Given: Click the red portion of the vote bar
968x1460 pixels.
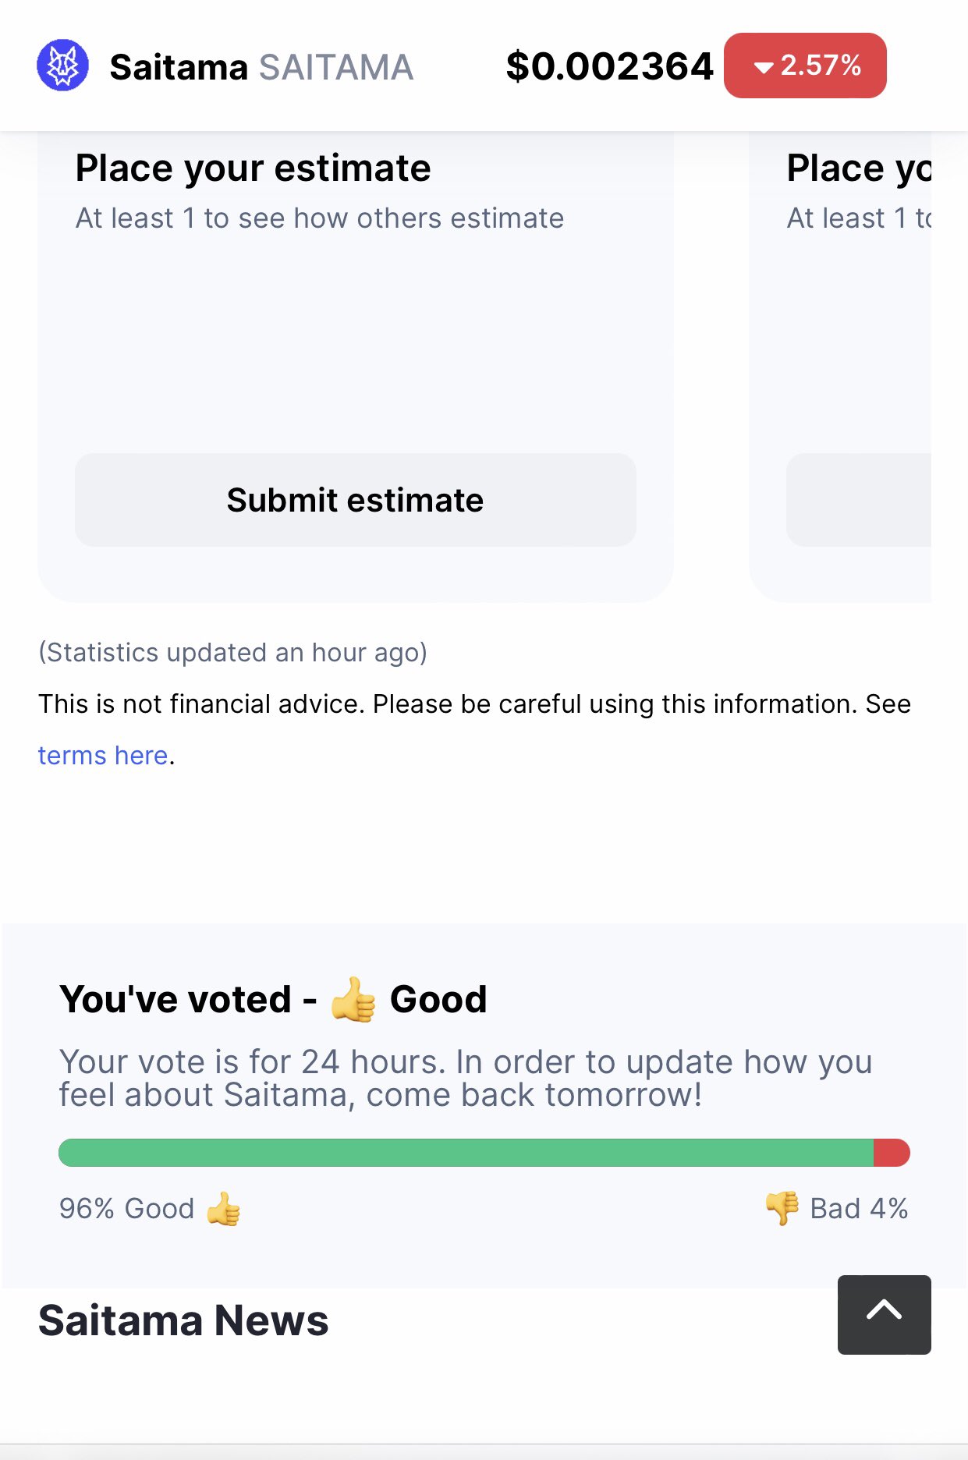Looking at the screenshot, I should tap(892, 1153).
